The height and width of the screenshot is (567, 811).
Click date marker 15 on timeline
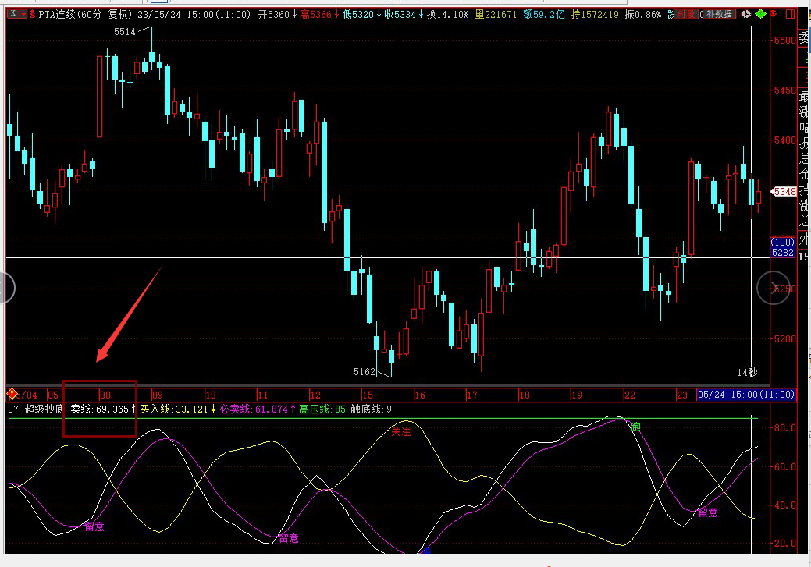pyautogui.click(x=368, y=395)
